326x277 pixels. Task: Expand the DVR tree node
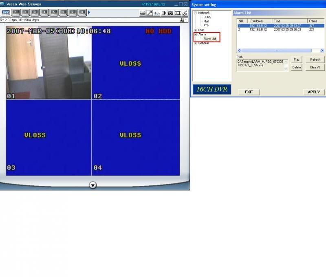(x=196, y=30)
